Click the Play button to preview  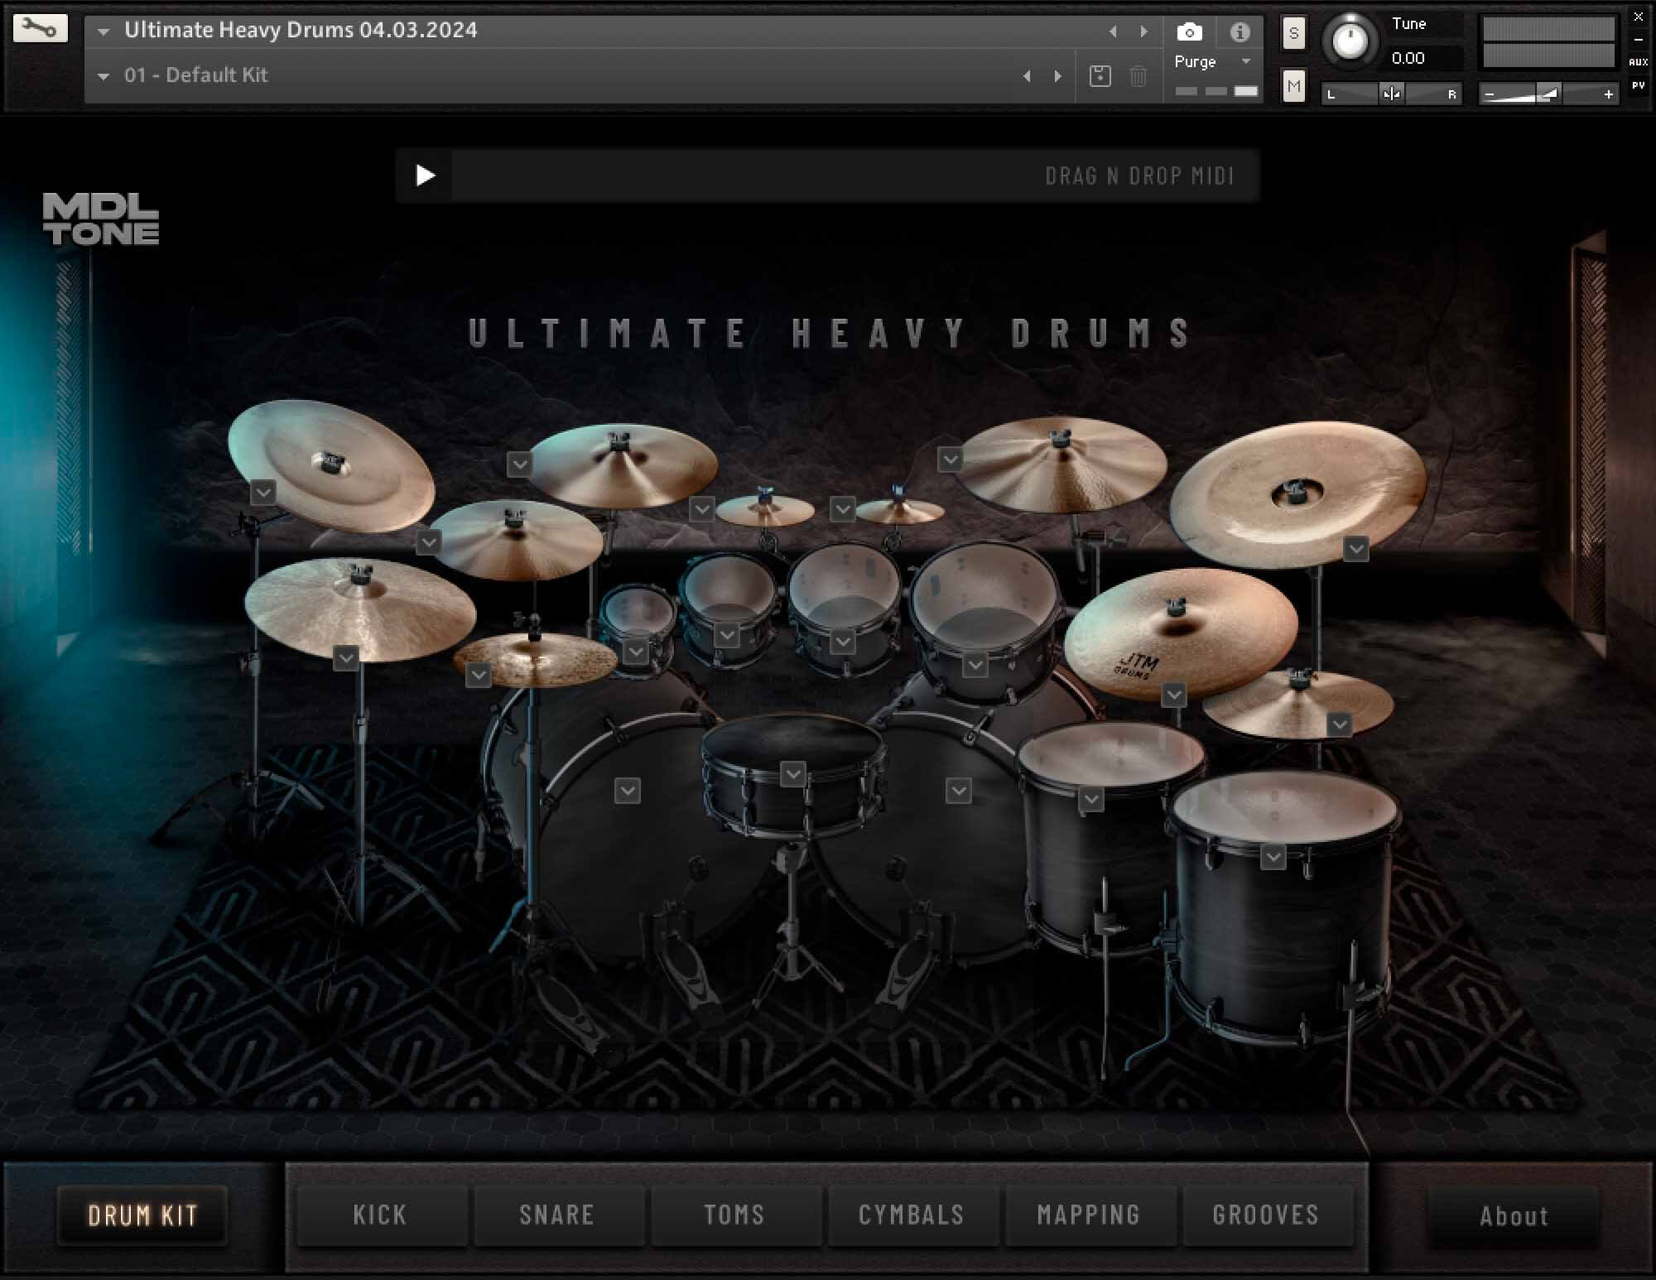point(427,176)
